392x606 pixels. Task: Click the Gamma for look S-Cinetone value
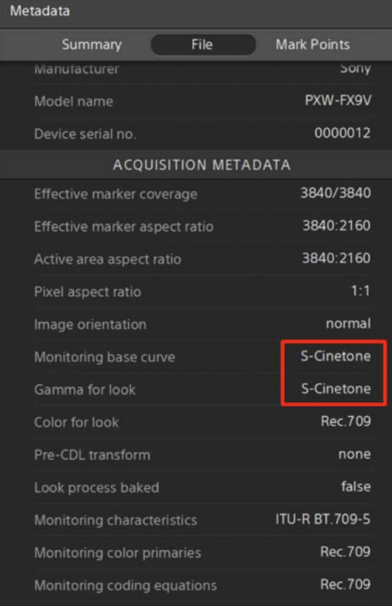click(x=336, y=389)
